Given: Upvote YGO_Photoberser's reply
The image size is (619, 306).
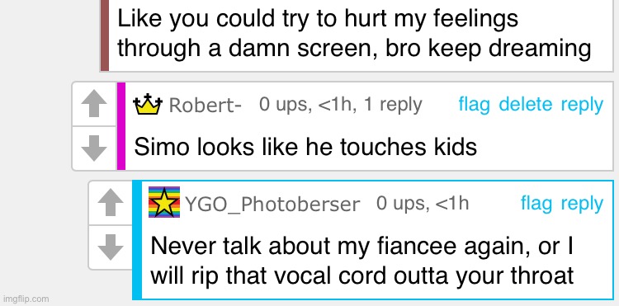Looking at the screenshot, I should tap(110, 203).
